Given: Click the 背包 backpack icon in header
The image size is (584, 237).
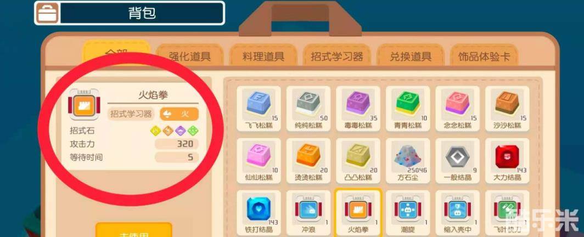Looking at the screenshot, I should pos(47,13).
